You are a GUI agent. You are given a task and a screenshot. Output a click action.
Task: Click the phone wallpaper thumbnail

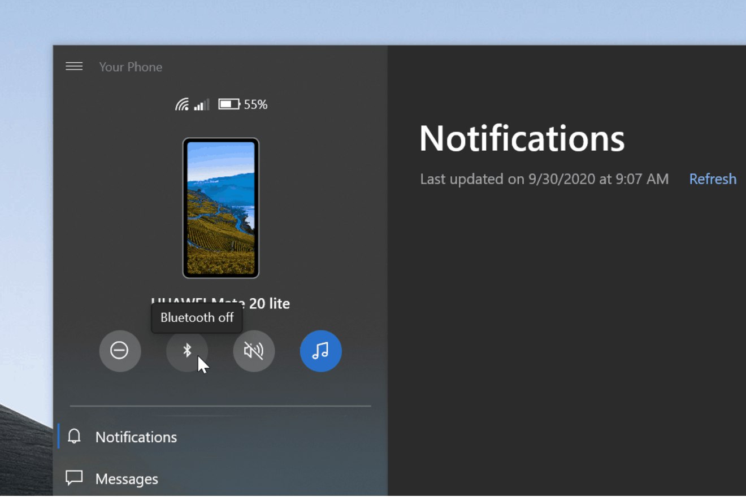[x=221, y=208]
